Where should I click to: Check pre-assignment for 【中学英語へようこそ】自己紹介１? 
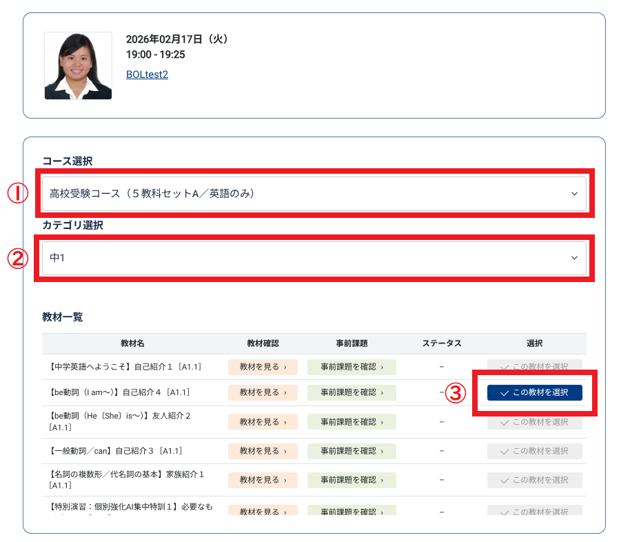(x=352, y=367)
